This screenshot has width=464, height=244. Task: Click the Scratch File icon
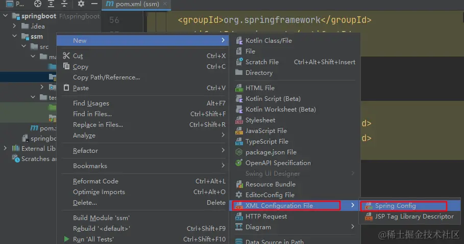(239, 62)
